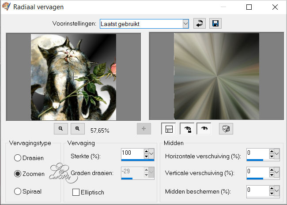Toggle the show/hide previews pane button
Screen dimensions: 287x205
(x=169, y=129)
